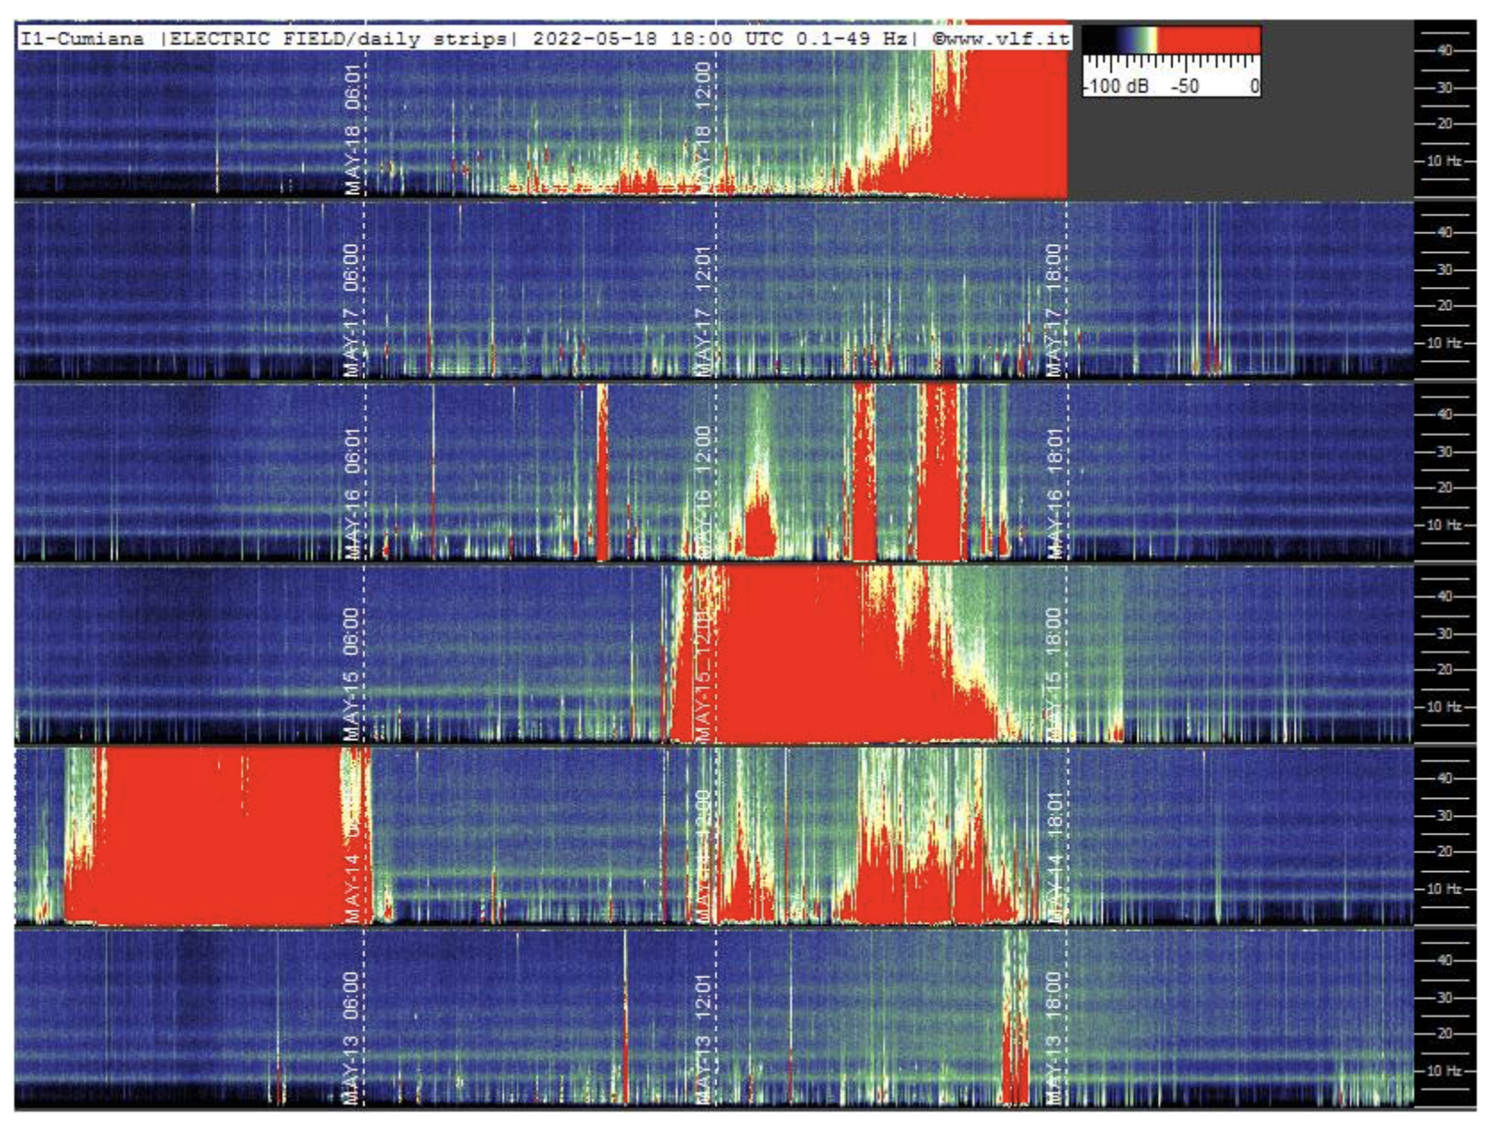Click the MAY-18 06:01 time marker

coord(353,129)
